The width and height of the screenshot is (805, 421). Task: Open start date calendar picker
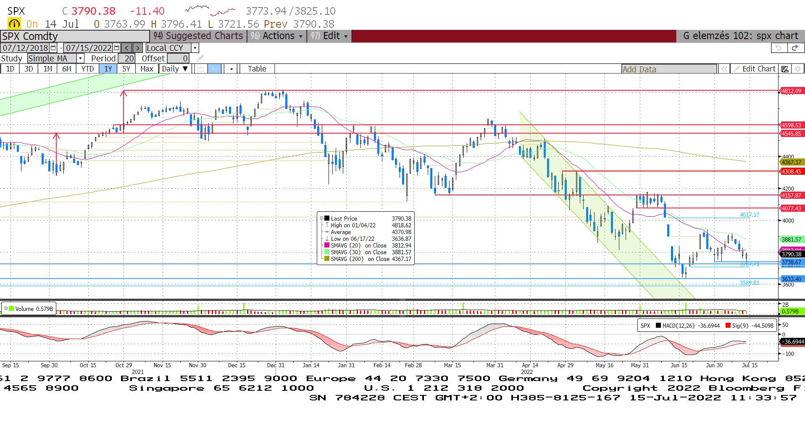click(53, 48)
